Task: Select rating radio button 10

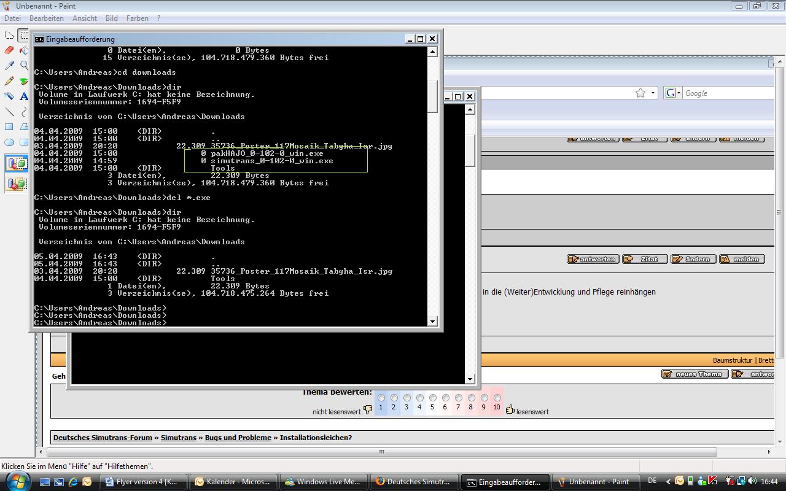Action: click(x=497, y=398)
